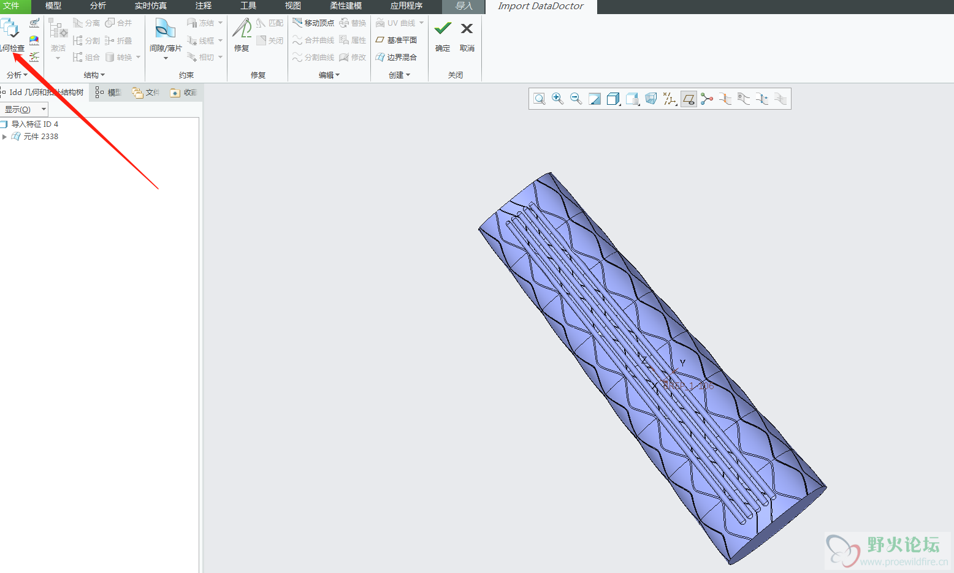Image resolution: width=954 pixels, height=573 pixels.
Task: Switch to the 分析 ribbon tab
Action: pyautogui.click(x=98, y=6)
